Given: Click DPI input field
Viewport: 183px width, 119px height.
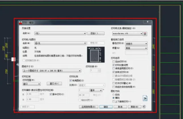Looking at the screenshot, I should point(136,53).
